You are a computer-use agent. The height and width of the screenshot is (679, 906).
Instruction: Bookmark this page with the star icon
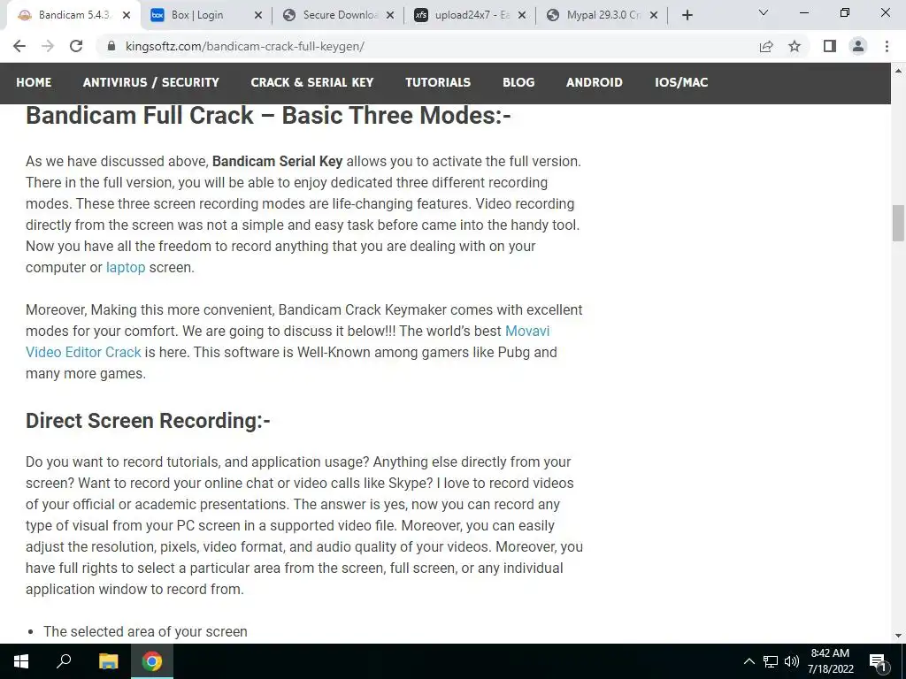(x=795, y=46)
